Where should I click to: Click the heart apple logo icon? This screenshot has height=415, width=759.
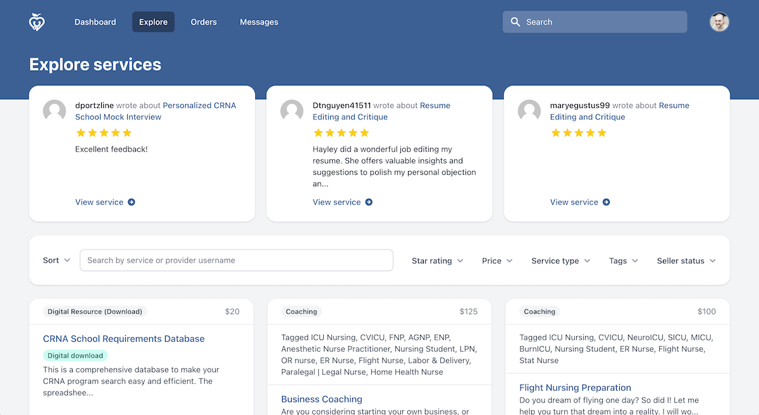pos(37,22)
